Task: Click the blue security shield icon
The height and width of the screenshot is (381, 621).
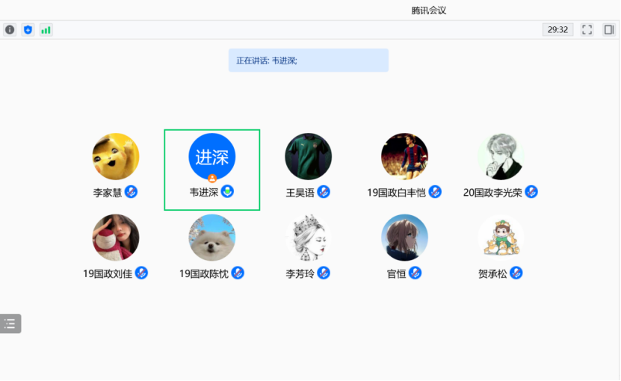Action: 28,30
